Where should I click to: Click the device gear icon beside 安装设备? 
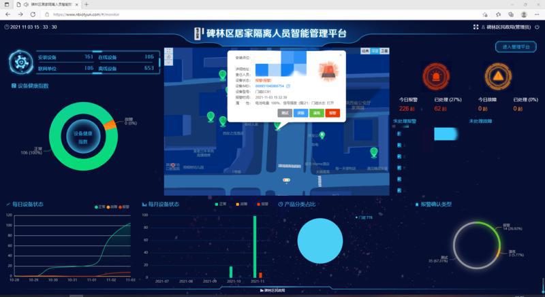click(21, 62)
